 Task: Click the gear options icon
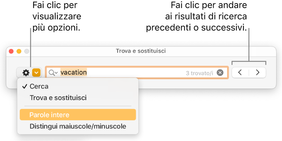(x=26, y=73)
